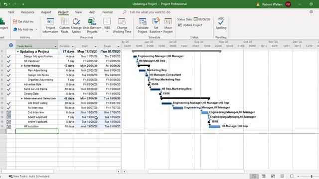Viewport: 319px width, 179px height.
Task: Open Get Add-ins
Action: point(23,21)
